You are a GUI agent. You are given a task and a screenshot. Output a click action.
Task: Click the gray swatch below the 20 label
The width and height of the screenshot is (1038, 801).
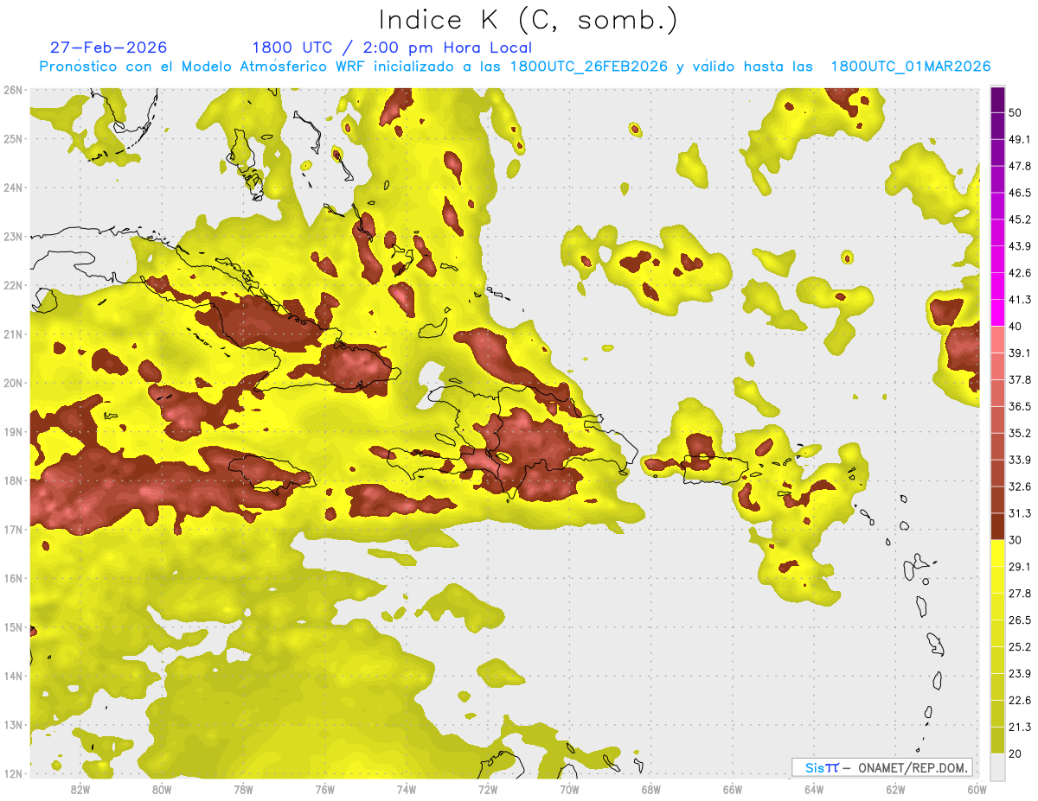point(998,766)
